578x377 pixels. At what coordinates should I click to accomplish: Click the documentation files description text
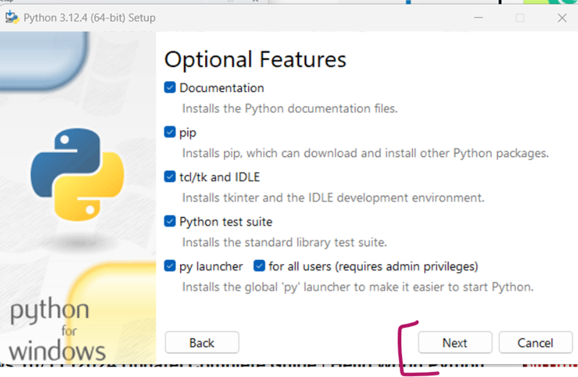click(x=290, y=109)
